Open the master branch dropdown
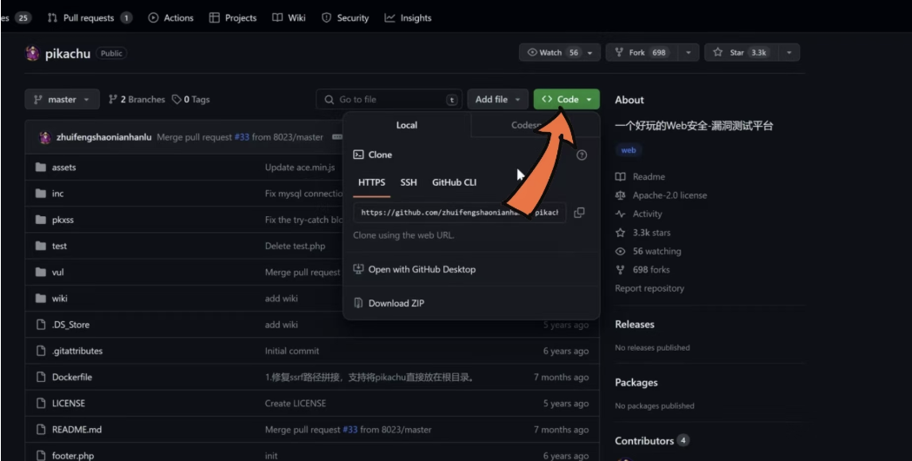912x461 pixels. 63,99
